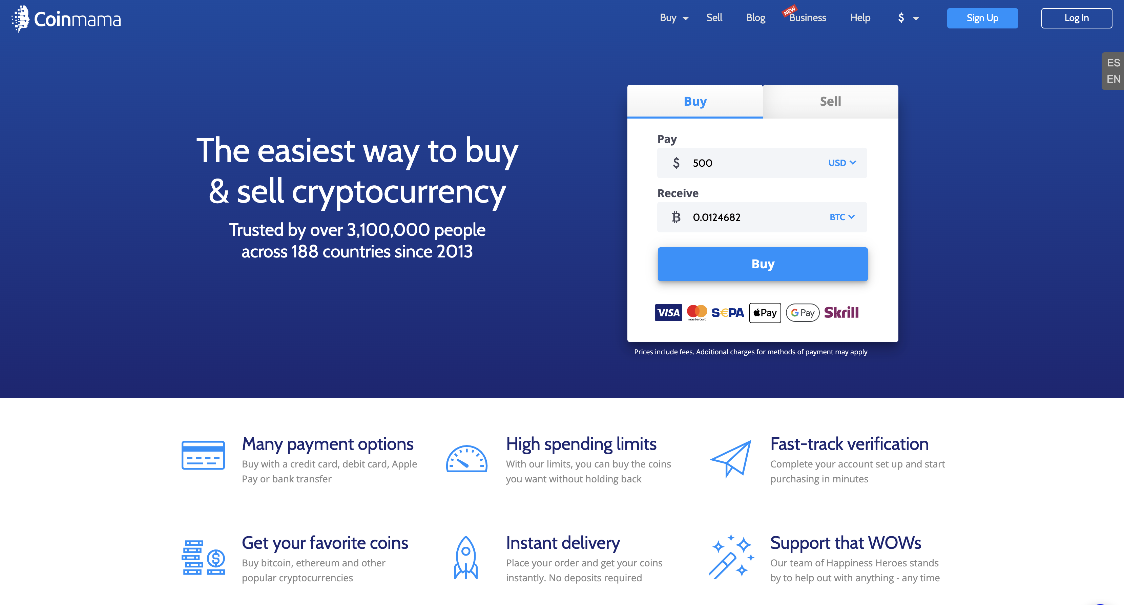Click the Bitcoin BTC currency icon

675,217
